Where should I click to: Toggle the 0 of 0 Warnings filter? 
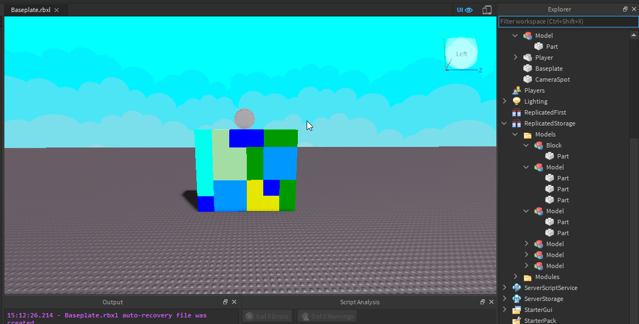[x=326, y=316]
